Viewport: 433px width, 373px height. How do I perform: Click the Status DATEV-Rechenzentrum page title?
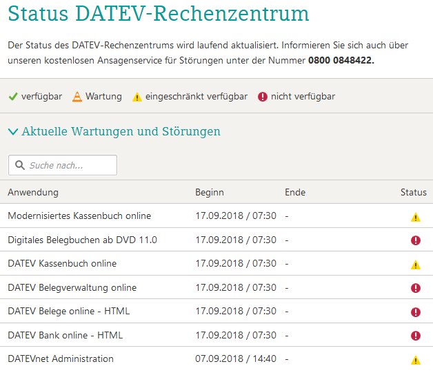pyautogui.click(x=158, y=13)
